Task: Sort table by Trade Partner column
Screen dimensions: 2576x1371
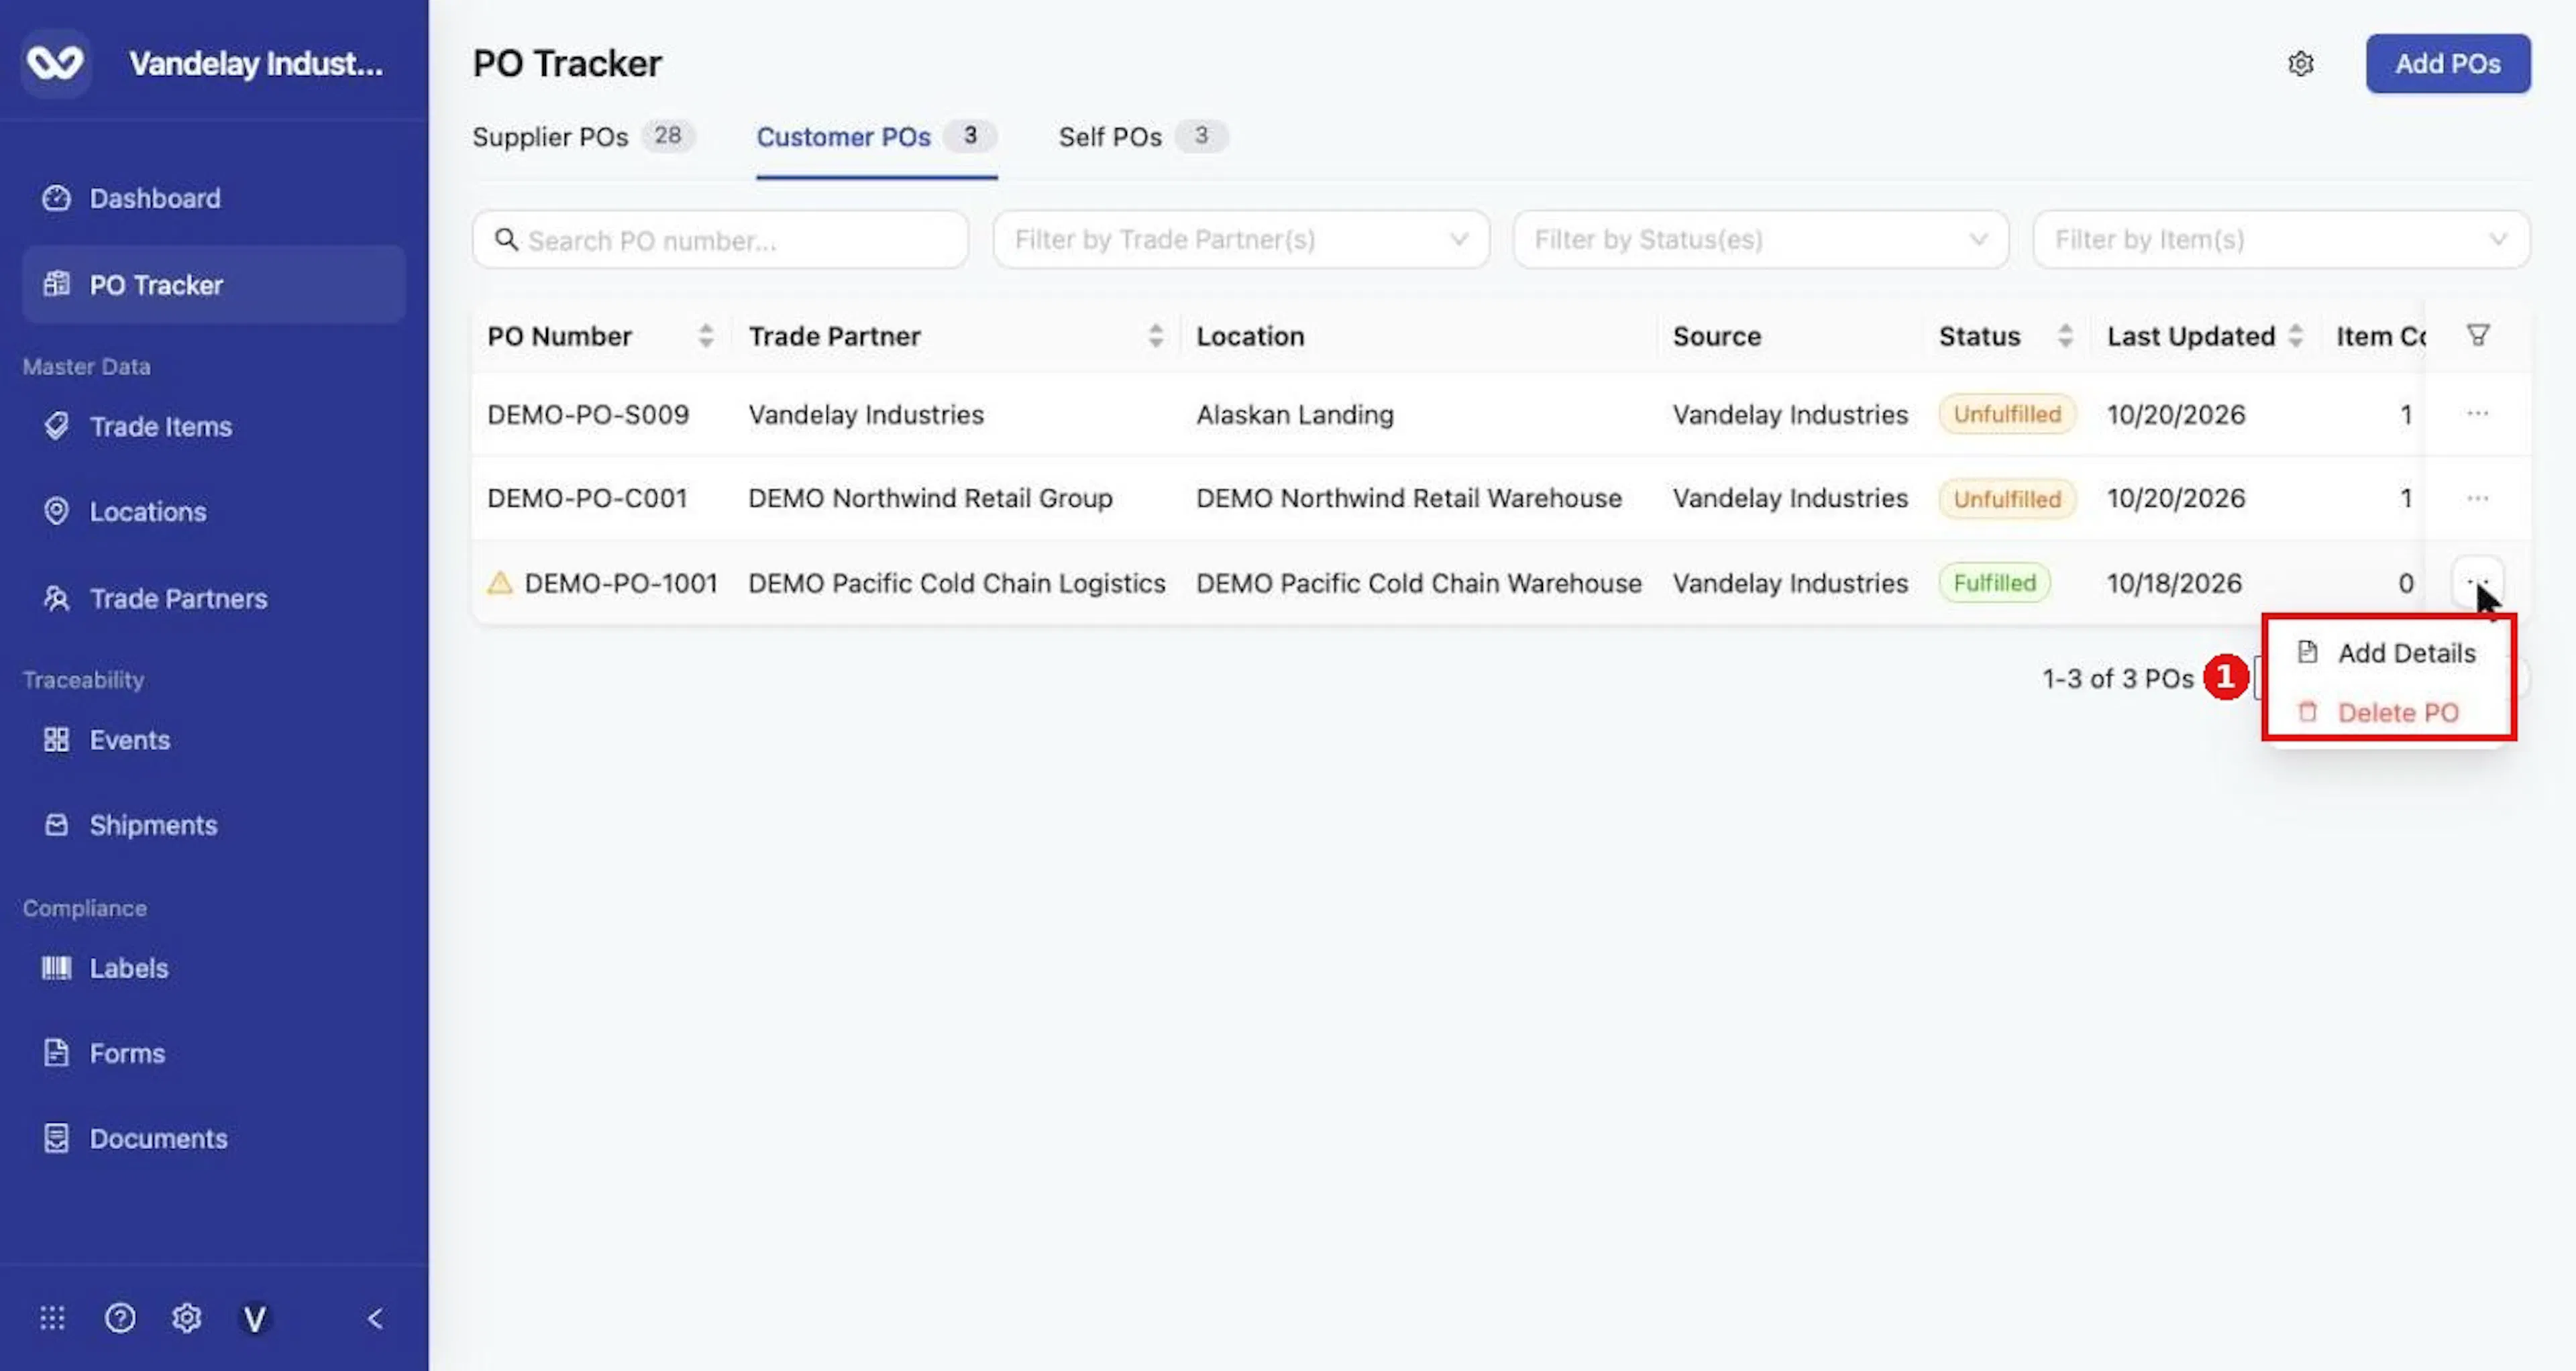Action: [x=1155, y=336]
